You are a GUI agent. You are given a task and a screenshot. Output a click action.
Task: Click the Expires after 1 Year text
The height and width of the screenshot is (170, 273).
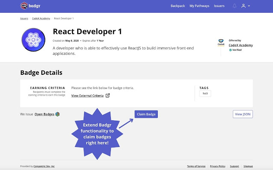(x=93, y=41)
